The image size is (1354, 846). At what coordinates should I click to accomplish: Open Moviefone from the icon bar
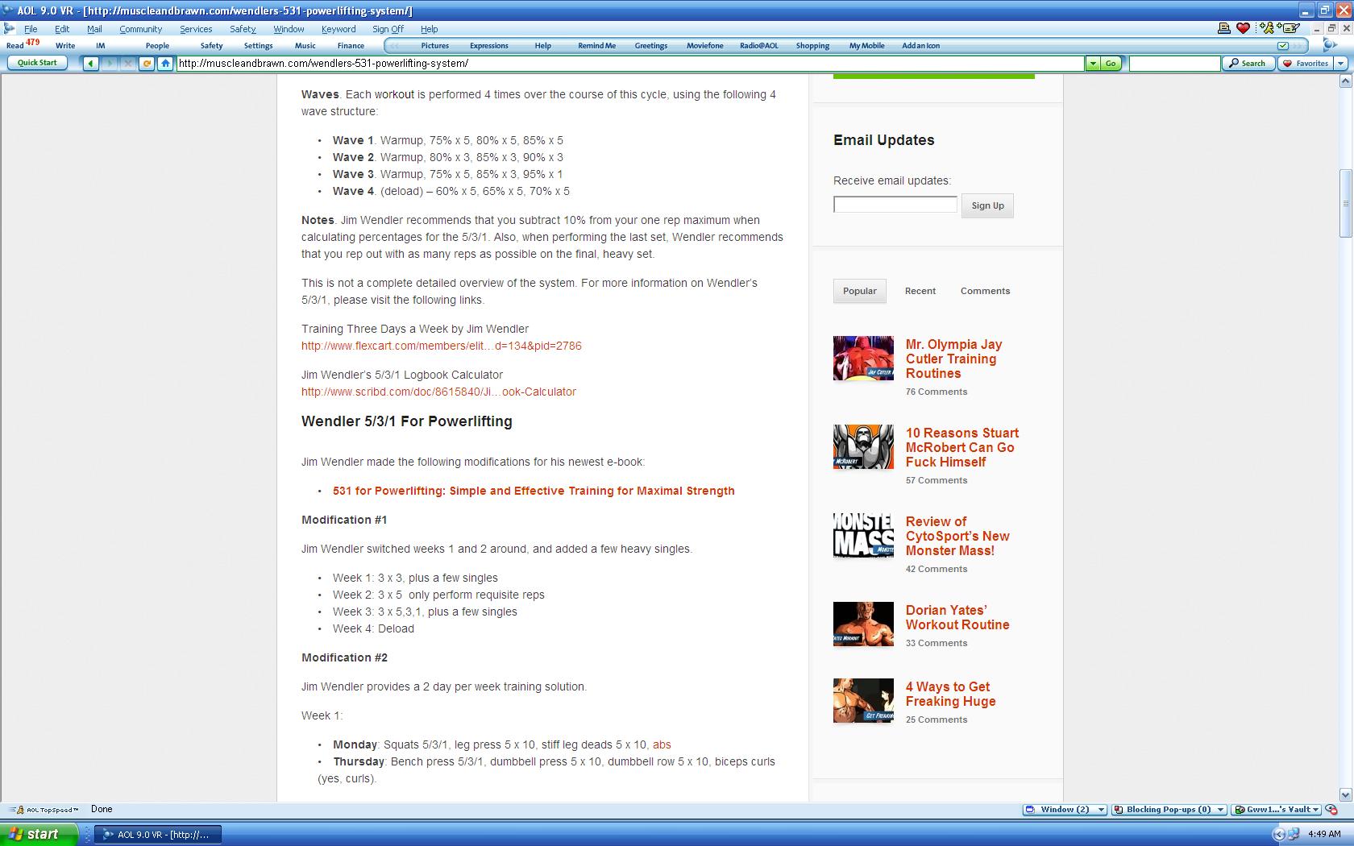[705, 46]
